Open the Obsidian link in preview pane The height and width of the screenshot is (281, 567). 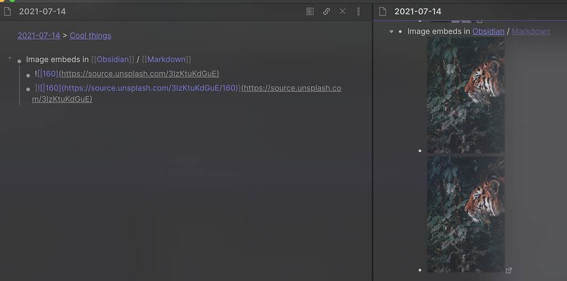488,31
